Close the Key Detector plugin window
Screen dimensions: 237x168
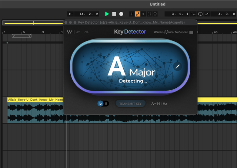[x=66, y=23]
